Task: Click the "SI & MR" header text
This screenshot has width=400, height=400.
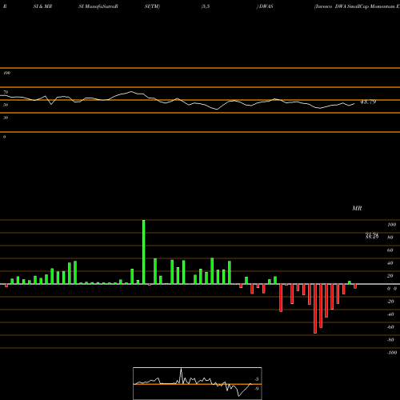Action: pos(42,6)
